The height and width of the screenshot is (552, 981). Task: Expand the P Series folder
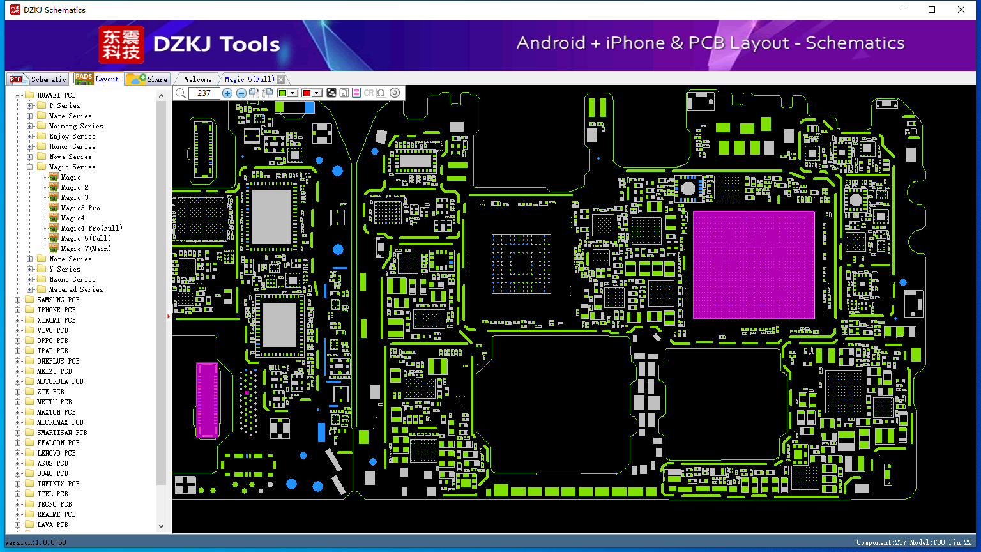tap(29, 105)
